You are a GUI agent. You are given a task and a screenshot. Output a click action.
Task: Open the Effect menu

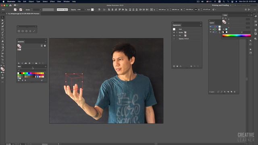click(x=52, y=2)
